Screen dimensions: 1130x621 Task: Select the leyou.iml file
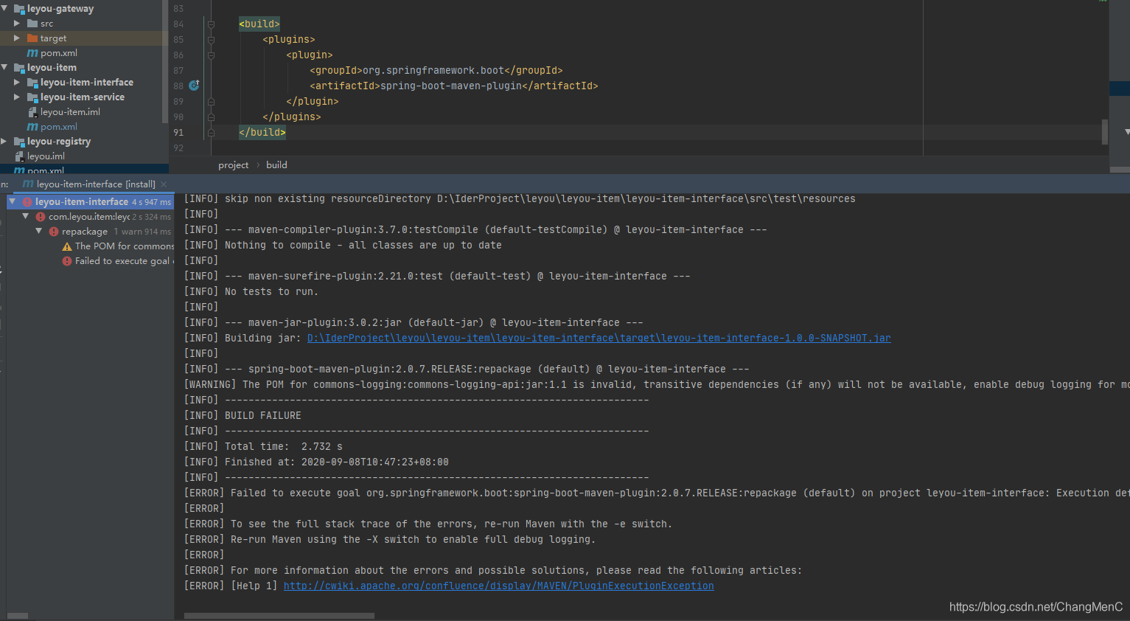click(46, 156)
